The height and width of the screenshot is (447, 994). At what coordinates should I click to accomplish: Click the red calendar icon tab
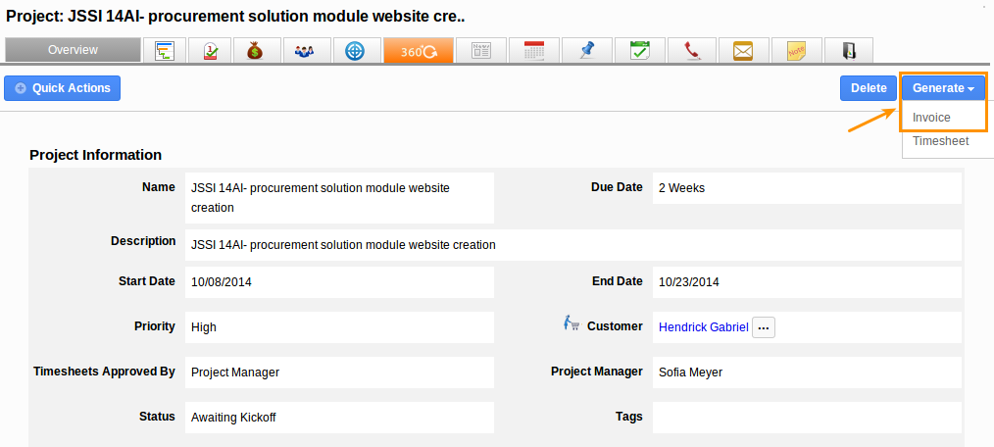point(535,50)
